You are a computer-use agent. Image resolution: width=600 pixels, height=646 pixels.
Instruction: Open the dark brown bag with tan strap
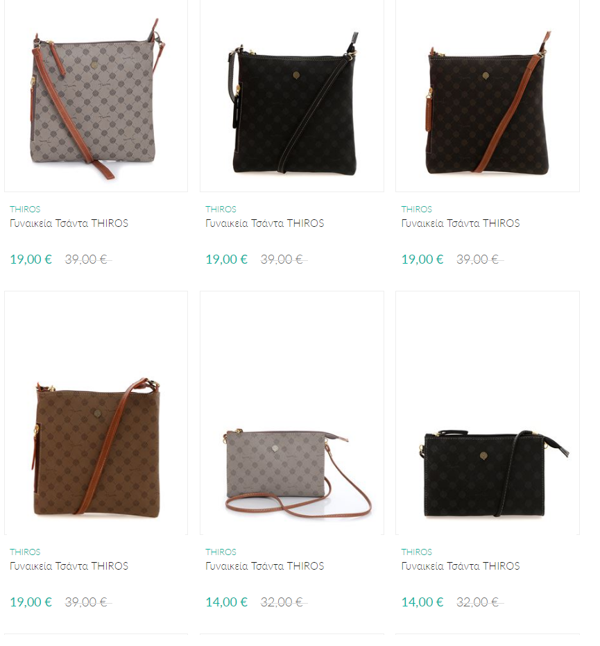[x=488, y=96]
